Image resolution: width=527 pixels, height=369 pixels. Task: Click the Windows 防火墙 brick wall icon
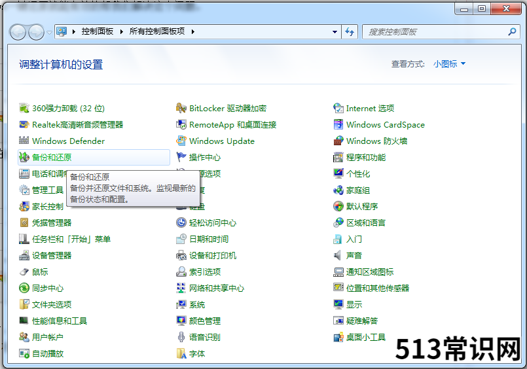(x=338, y=141)
